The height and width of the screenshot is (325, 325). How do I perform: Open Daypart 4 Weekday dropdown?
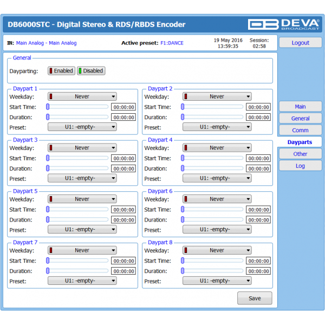[x=217, y=148]
